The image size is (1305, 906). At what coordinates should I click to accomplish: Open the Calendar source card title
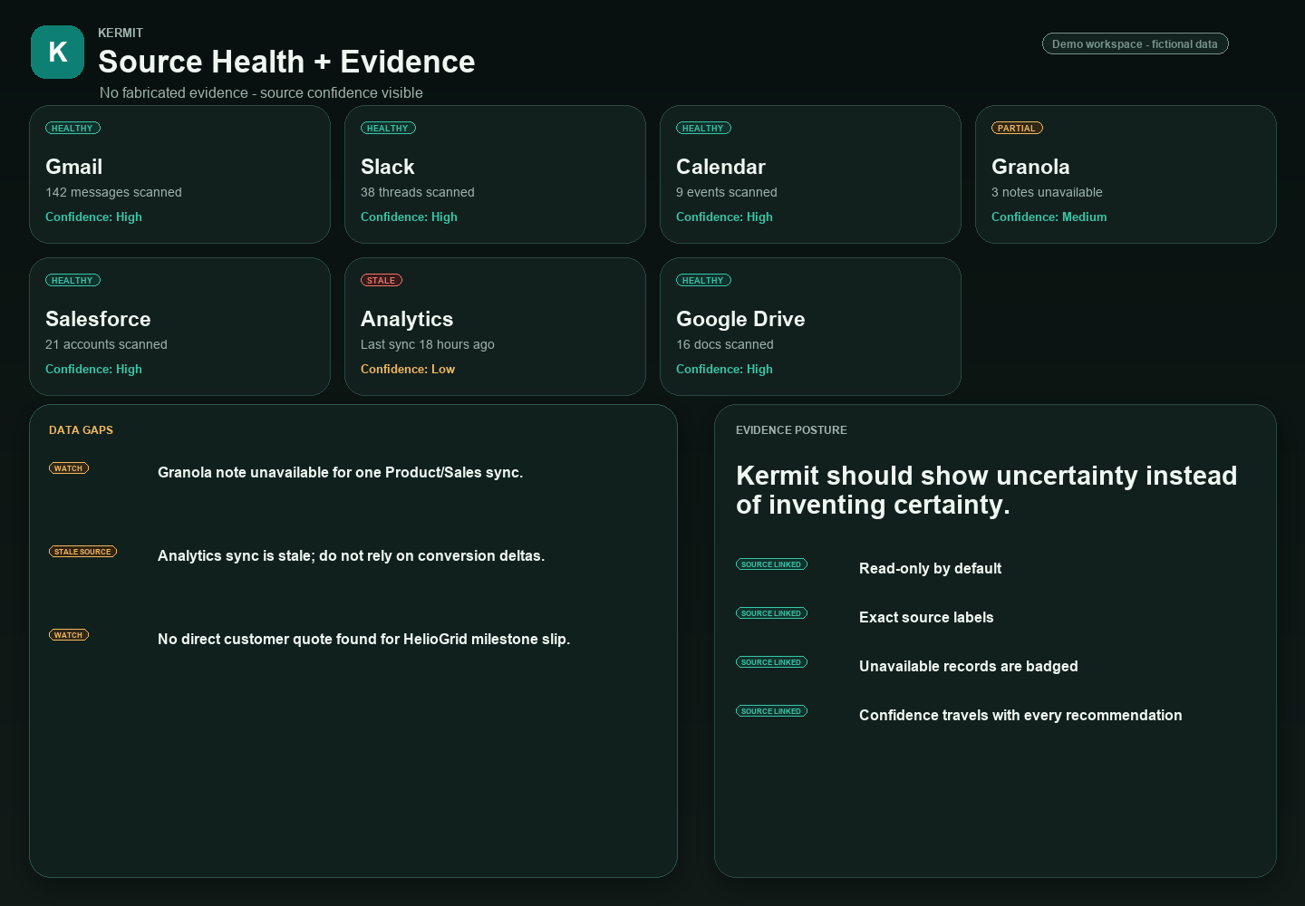tap(720, 167)
